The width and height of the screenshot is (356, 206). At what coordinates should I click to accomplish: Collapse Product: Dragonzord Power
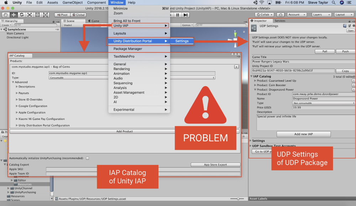(255, 90)
